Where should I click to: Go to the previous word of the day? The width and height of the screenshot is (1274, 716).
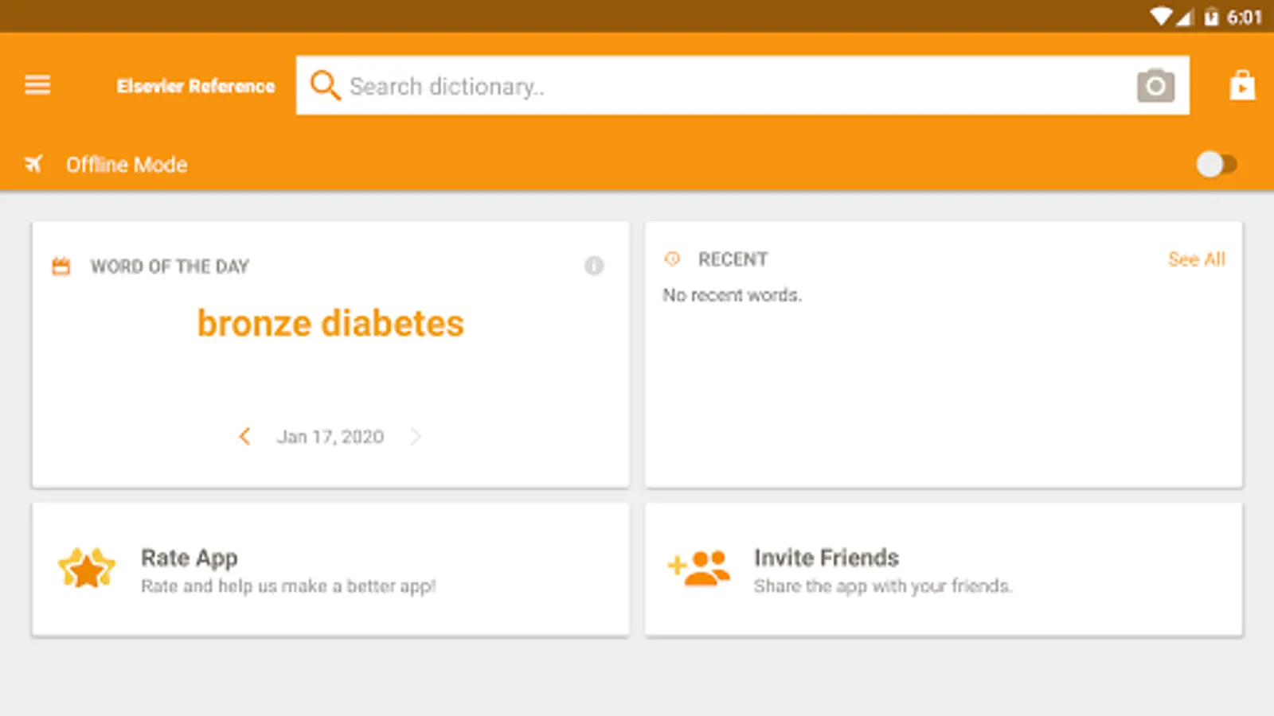coord(244,436)
